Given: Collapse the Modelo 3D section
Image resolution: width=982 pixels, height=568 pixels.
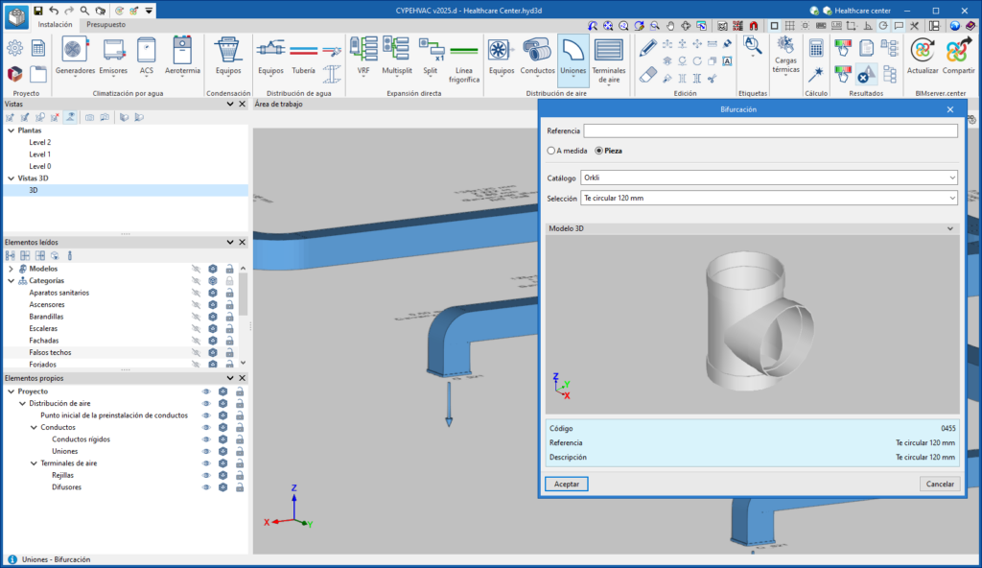Looking at the screenshot, I should [x=950, y=228].
